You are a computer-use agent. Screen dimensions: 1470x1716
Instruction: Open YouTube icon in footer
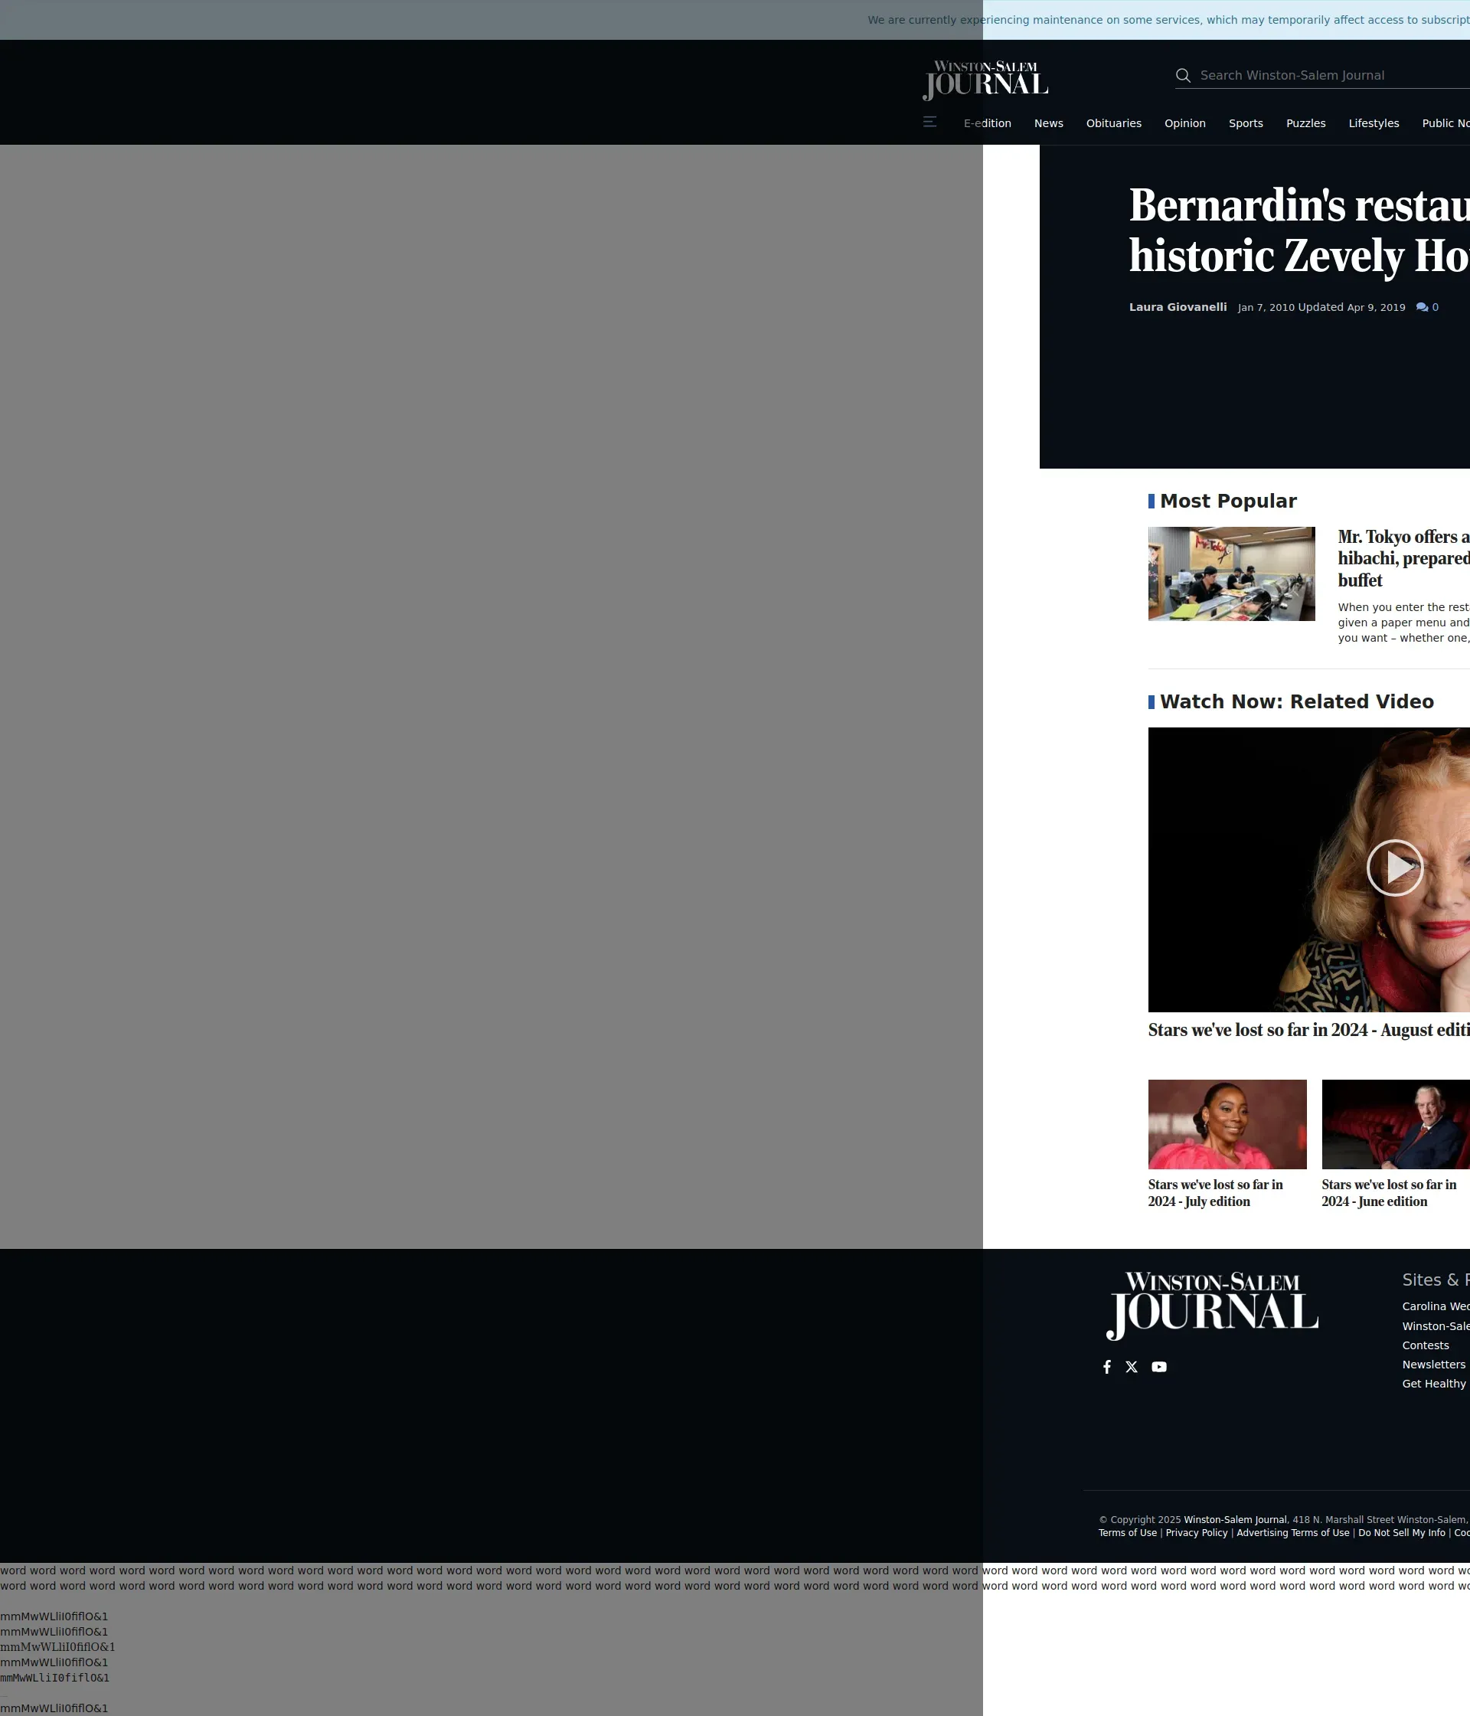(1158, 1367)
